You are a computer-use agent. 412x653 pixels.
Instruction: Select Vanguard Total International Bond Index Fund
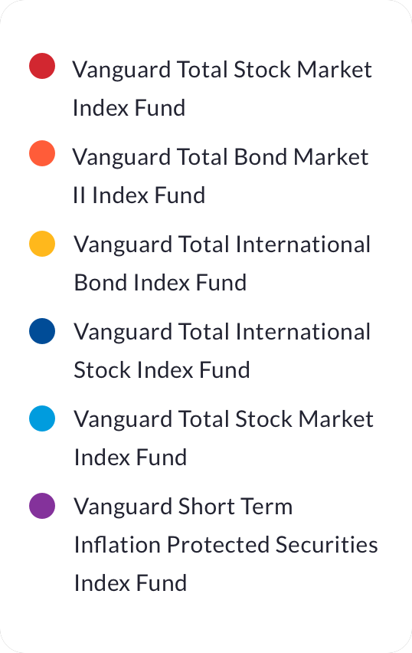[222, 263]
